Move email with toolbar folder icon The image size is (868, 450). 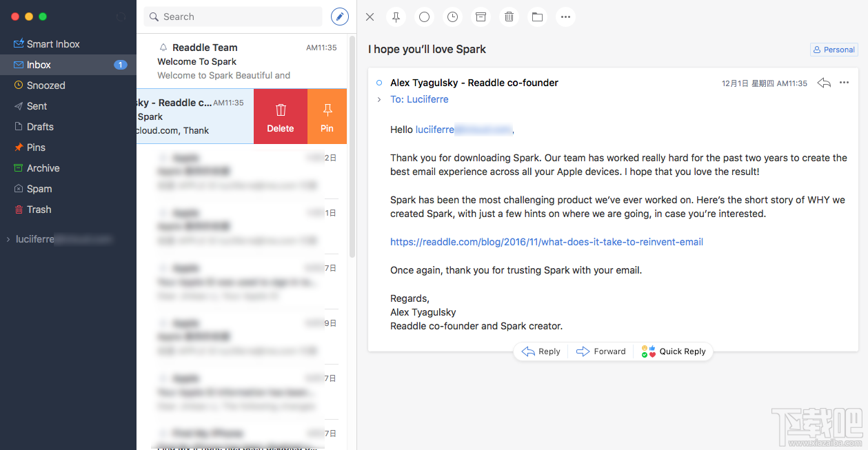click(x=537, y=17)
